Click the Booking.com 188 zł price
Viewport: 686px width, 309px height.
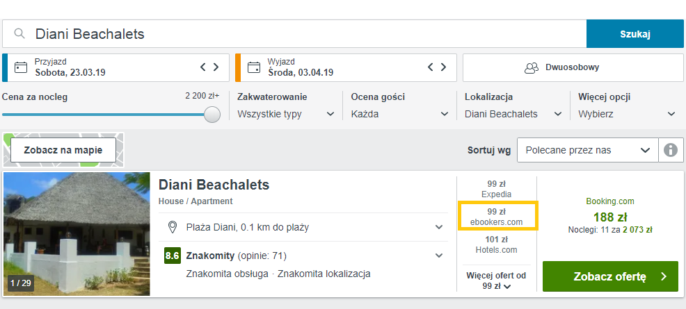[x=610, y=217]
